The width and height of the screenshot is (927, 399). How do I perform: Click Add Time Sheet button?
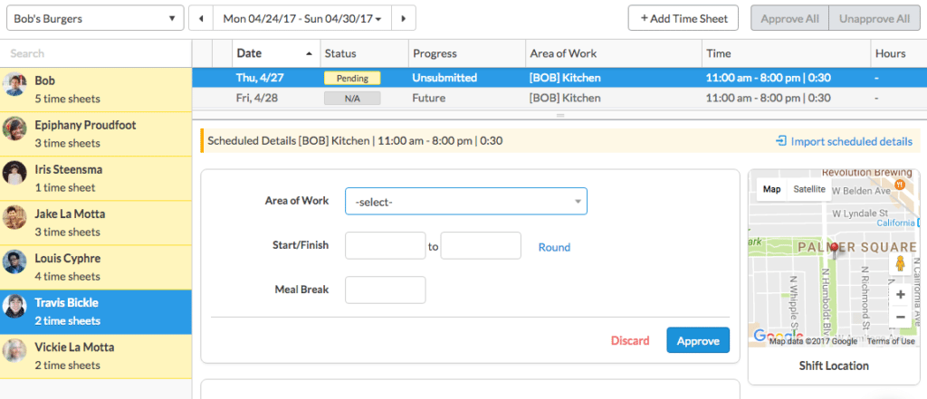pyautogui.click(x=683, y=18)
